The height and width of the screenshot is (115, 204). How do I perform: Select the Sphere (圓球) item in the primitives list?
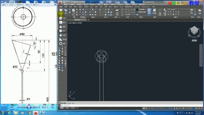pos(62,31)
